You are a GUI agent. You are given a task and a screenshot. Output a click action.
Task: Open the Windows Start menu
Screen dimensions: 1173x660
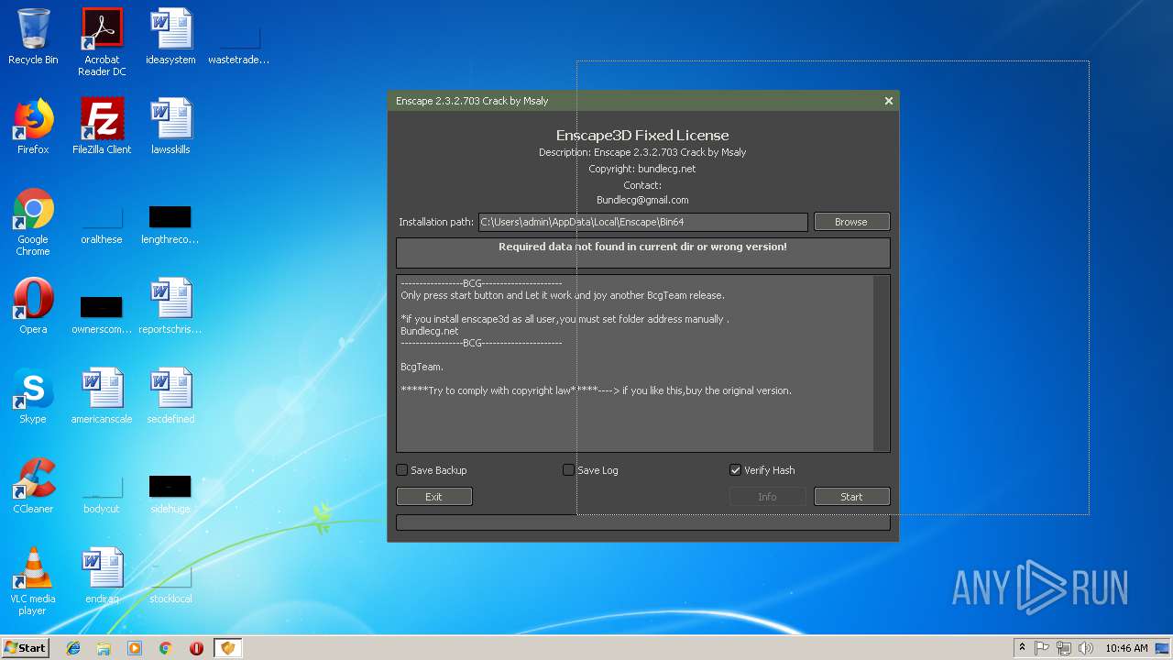25,648
